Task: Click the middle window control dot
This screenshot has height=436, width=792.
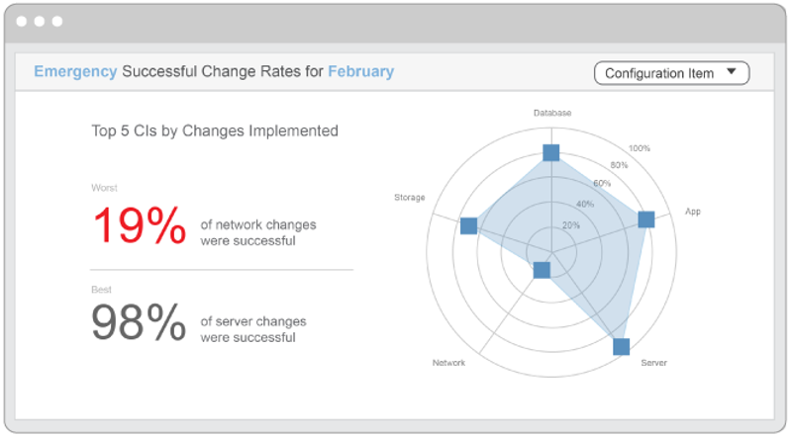Action: pos(39,21)
